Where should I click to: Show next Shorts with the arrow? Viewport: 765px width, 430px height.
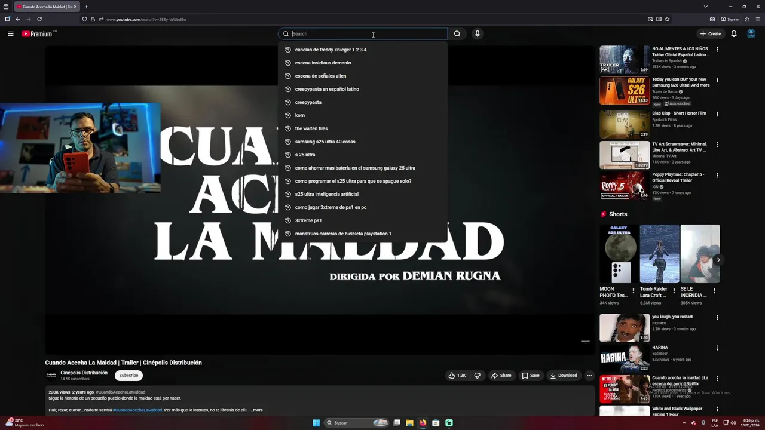click(x=718, y=260)
